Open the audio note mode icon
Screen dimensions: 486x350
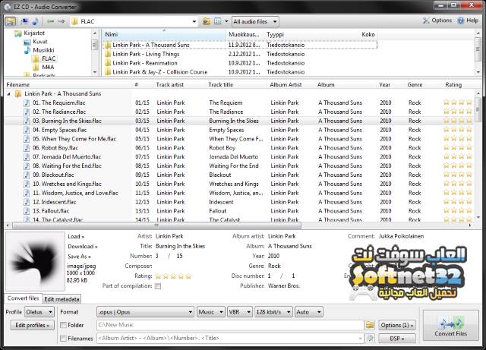36,21
